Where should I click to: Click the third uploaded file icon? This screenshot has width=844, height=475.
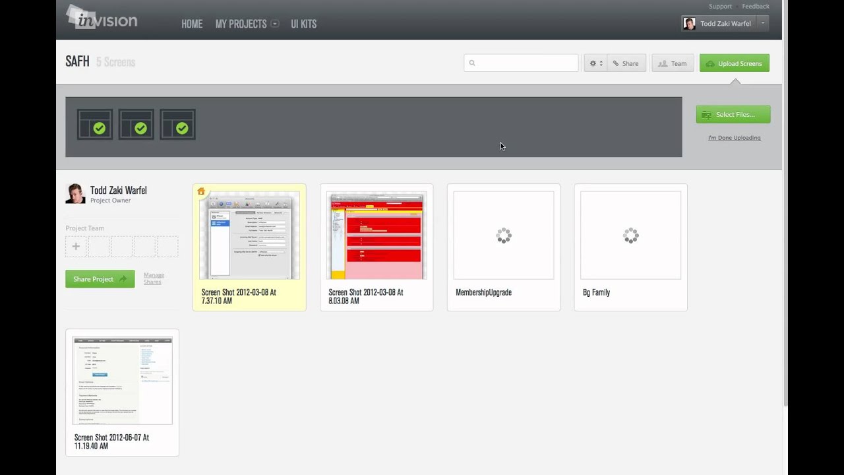[x=178, y=124]
